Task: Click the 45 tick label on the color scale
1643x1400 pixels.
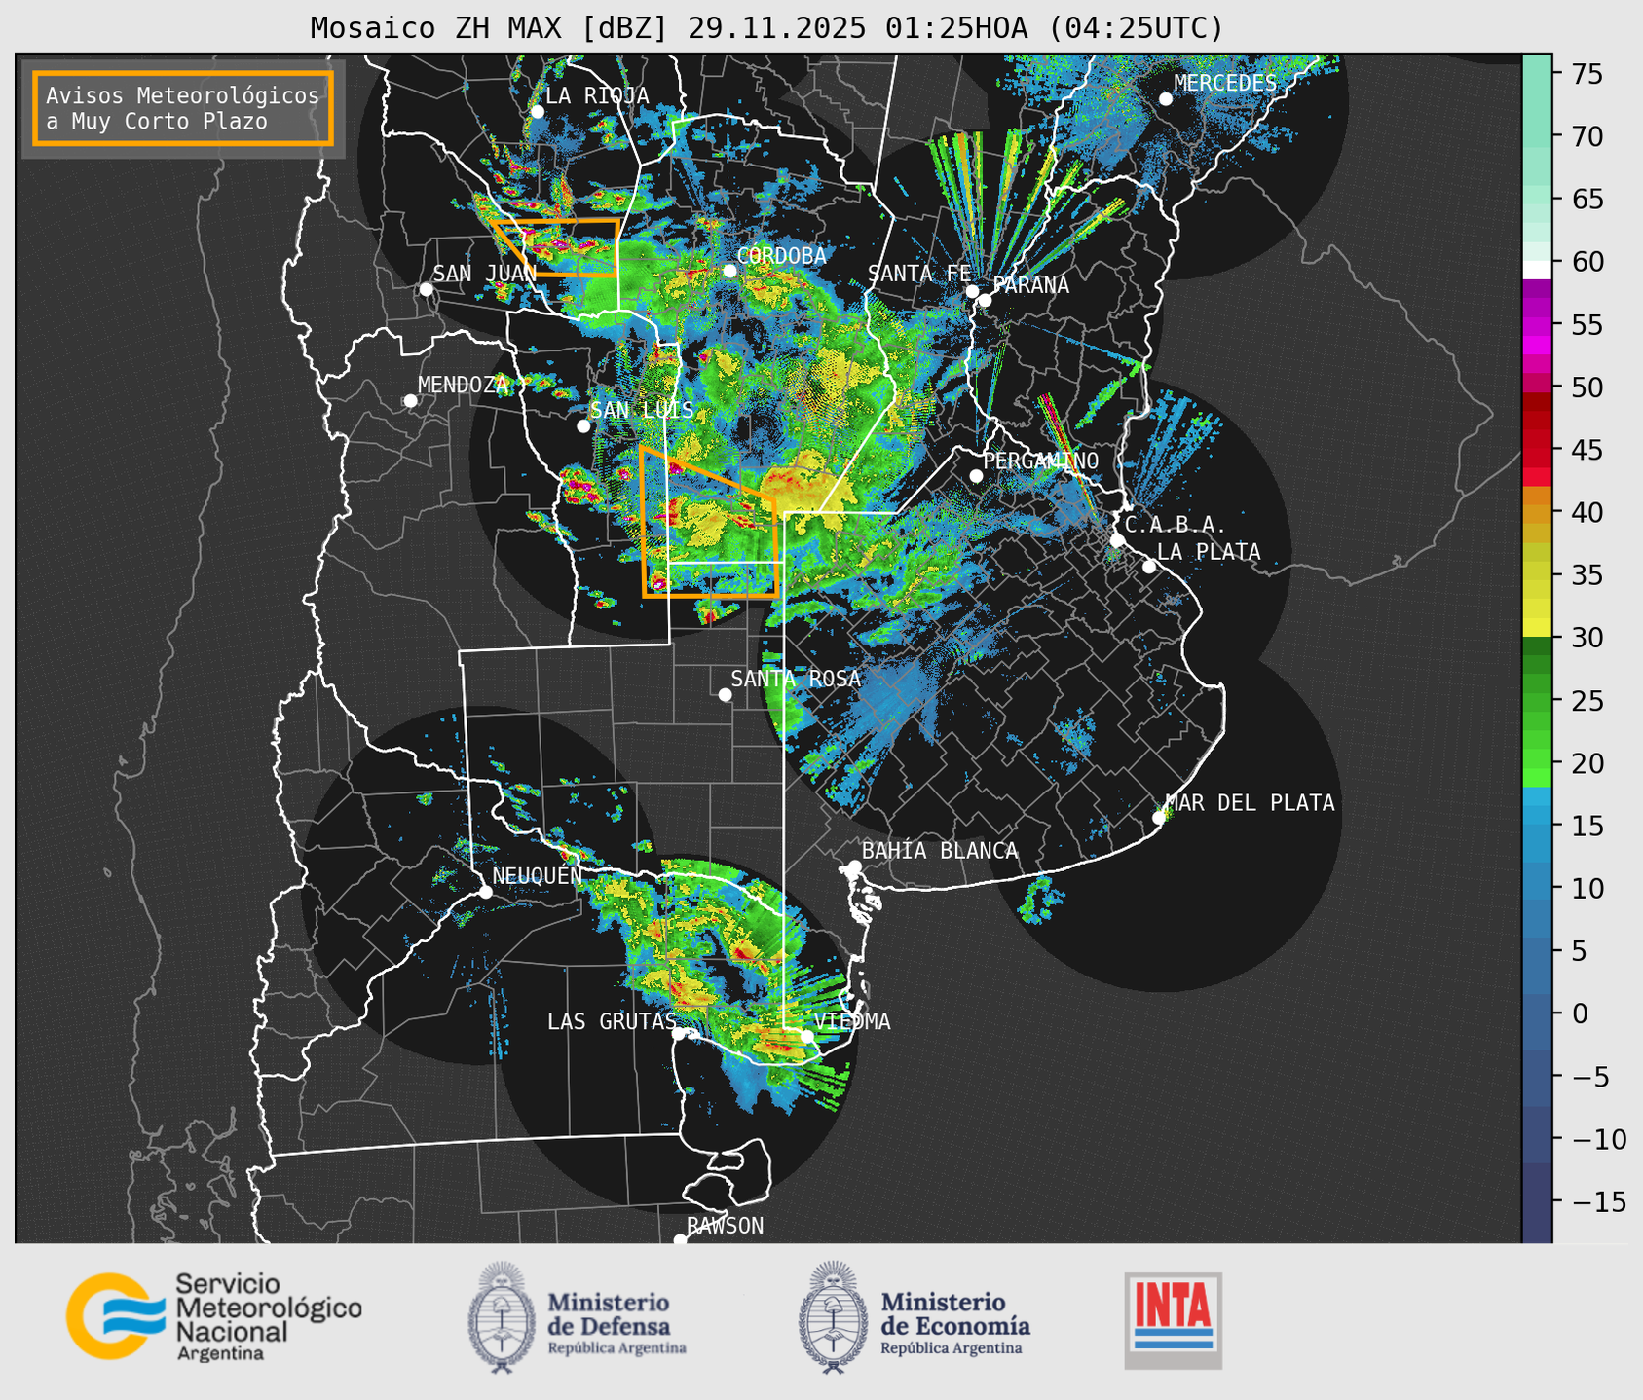Action: coord(1587,450)
